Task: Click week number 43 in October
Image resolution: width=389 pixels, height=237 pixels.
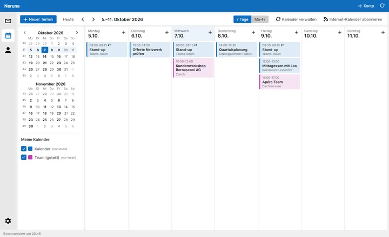Action: (x=24, y=63)
